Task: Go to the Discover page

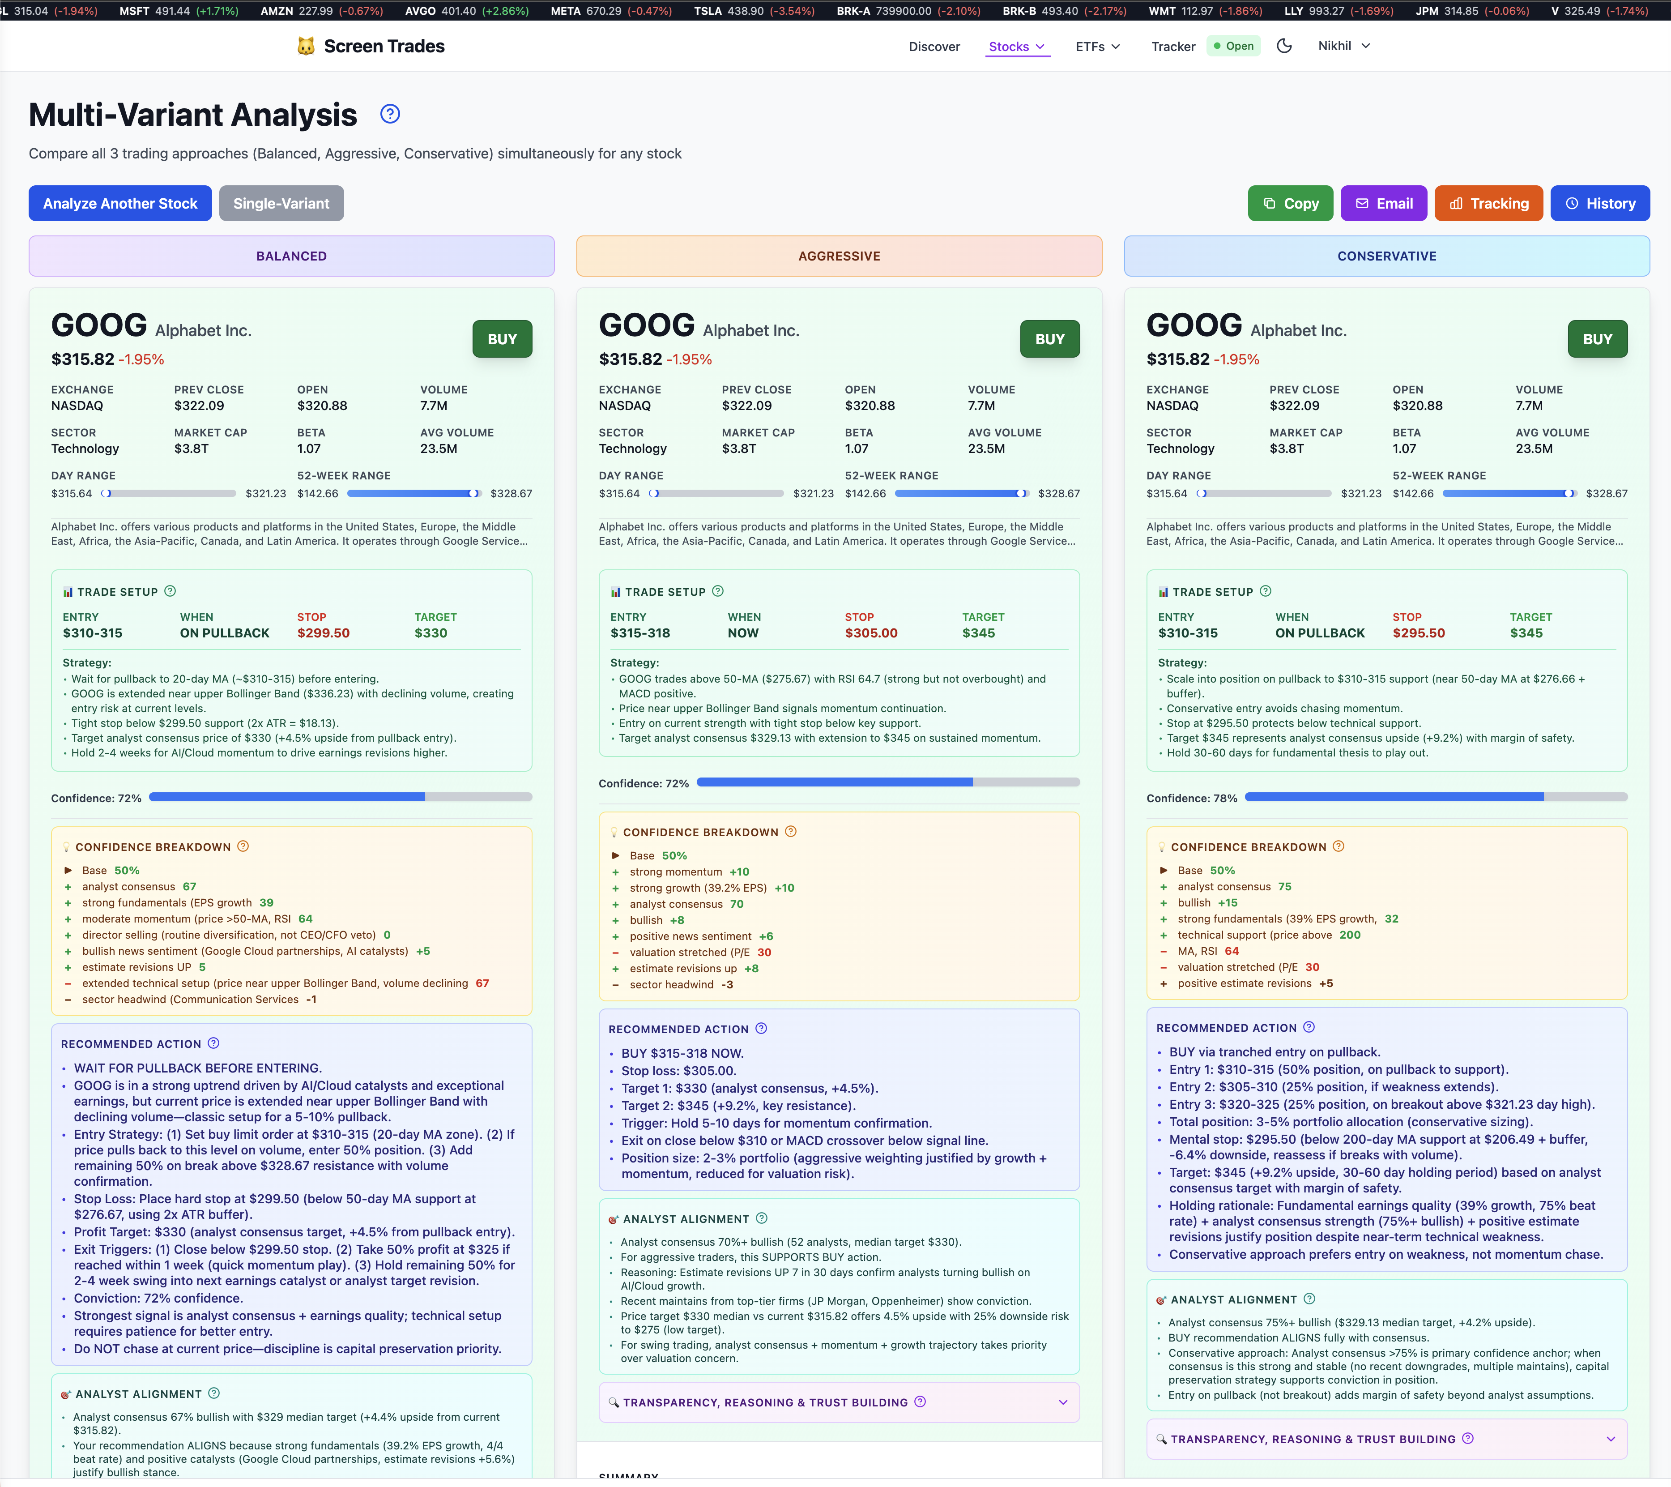Action: [934, 47]
